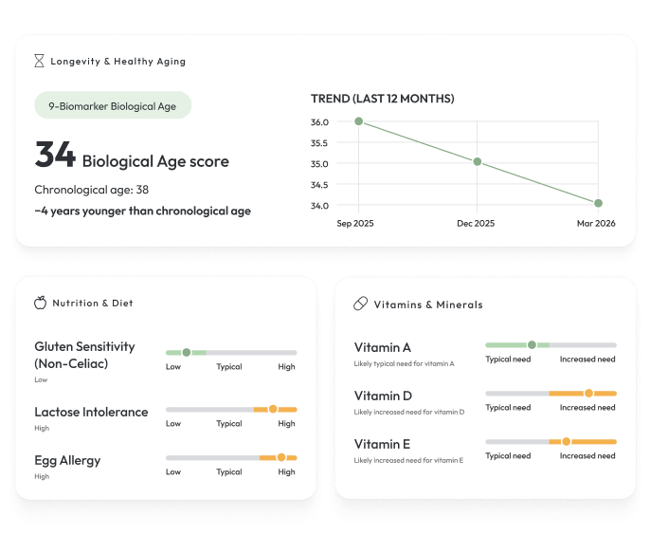
Task: Click the hourglass Longevity icon
Action: tap(39, 61)
